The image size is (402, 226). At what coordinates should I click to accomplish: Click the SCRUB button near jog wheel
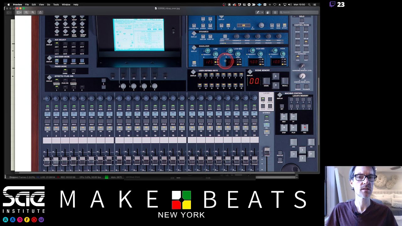coord(280,159)
